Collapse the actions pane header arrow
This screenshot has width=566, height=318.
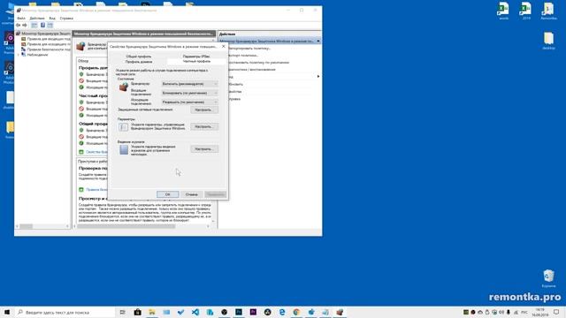click(x=318, y=42)
